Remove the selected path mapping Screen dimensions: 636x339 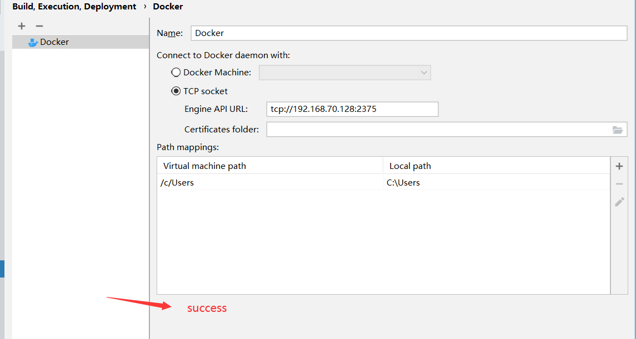(619, 184)
